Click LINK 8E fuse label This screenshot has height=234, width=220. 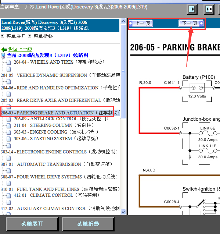point(208,128)
